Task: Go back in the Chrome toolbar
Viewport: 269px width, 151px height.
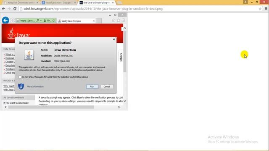Action: coord(3,9)
